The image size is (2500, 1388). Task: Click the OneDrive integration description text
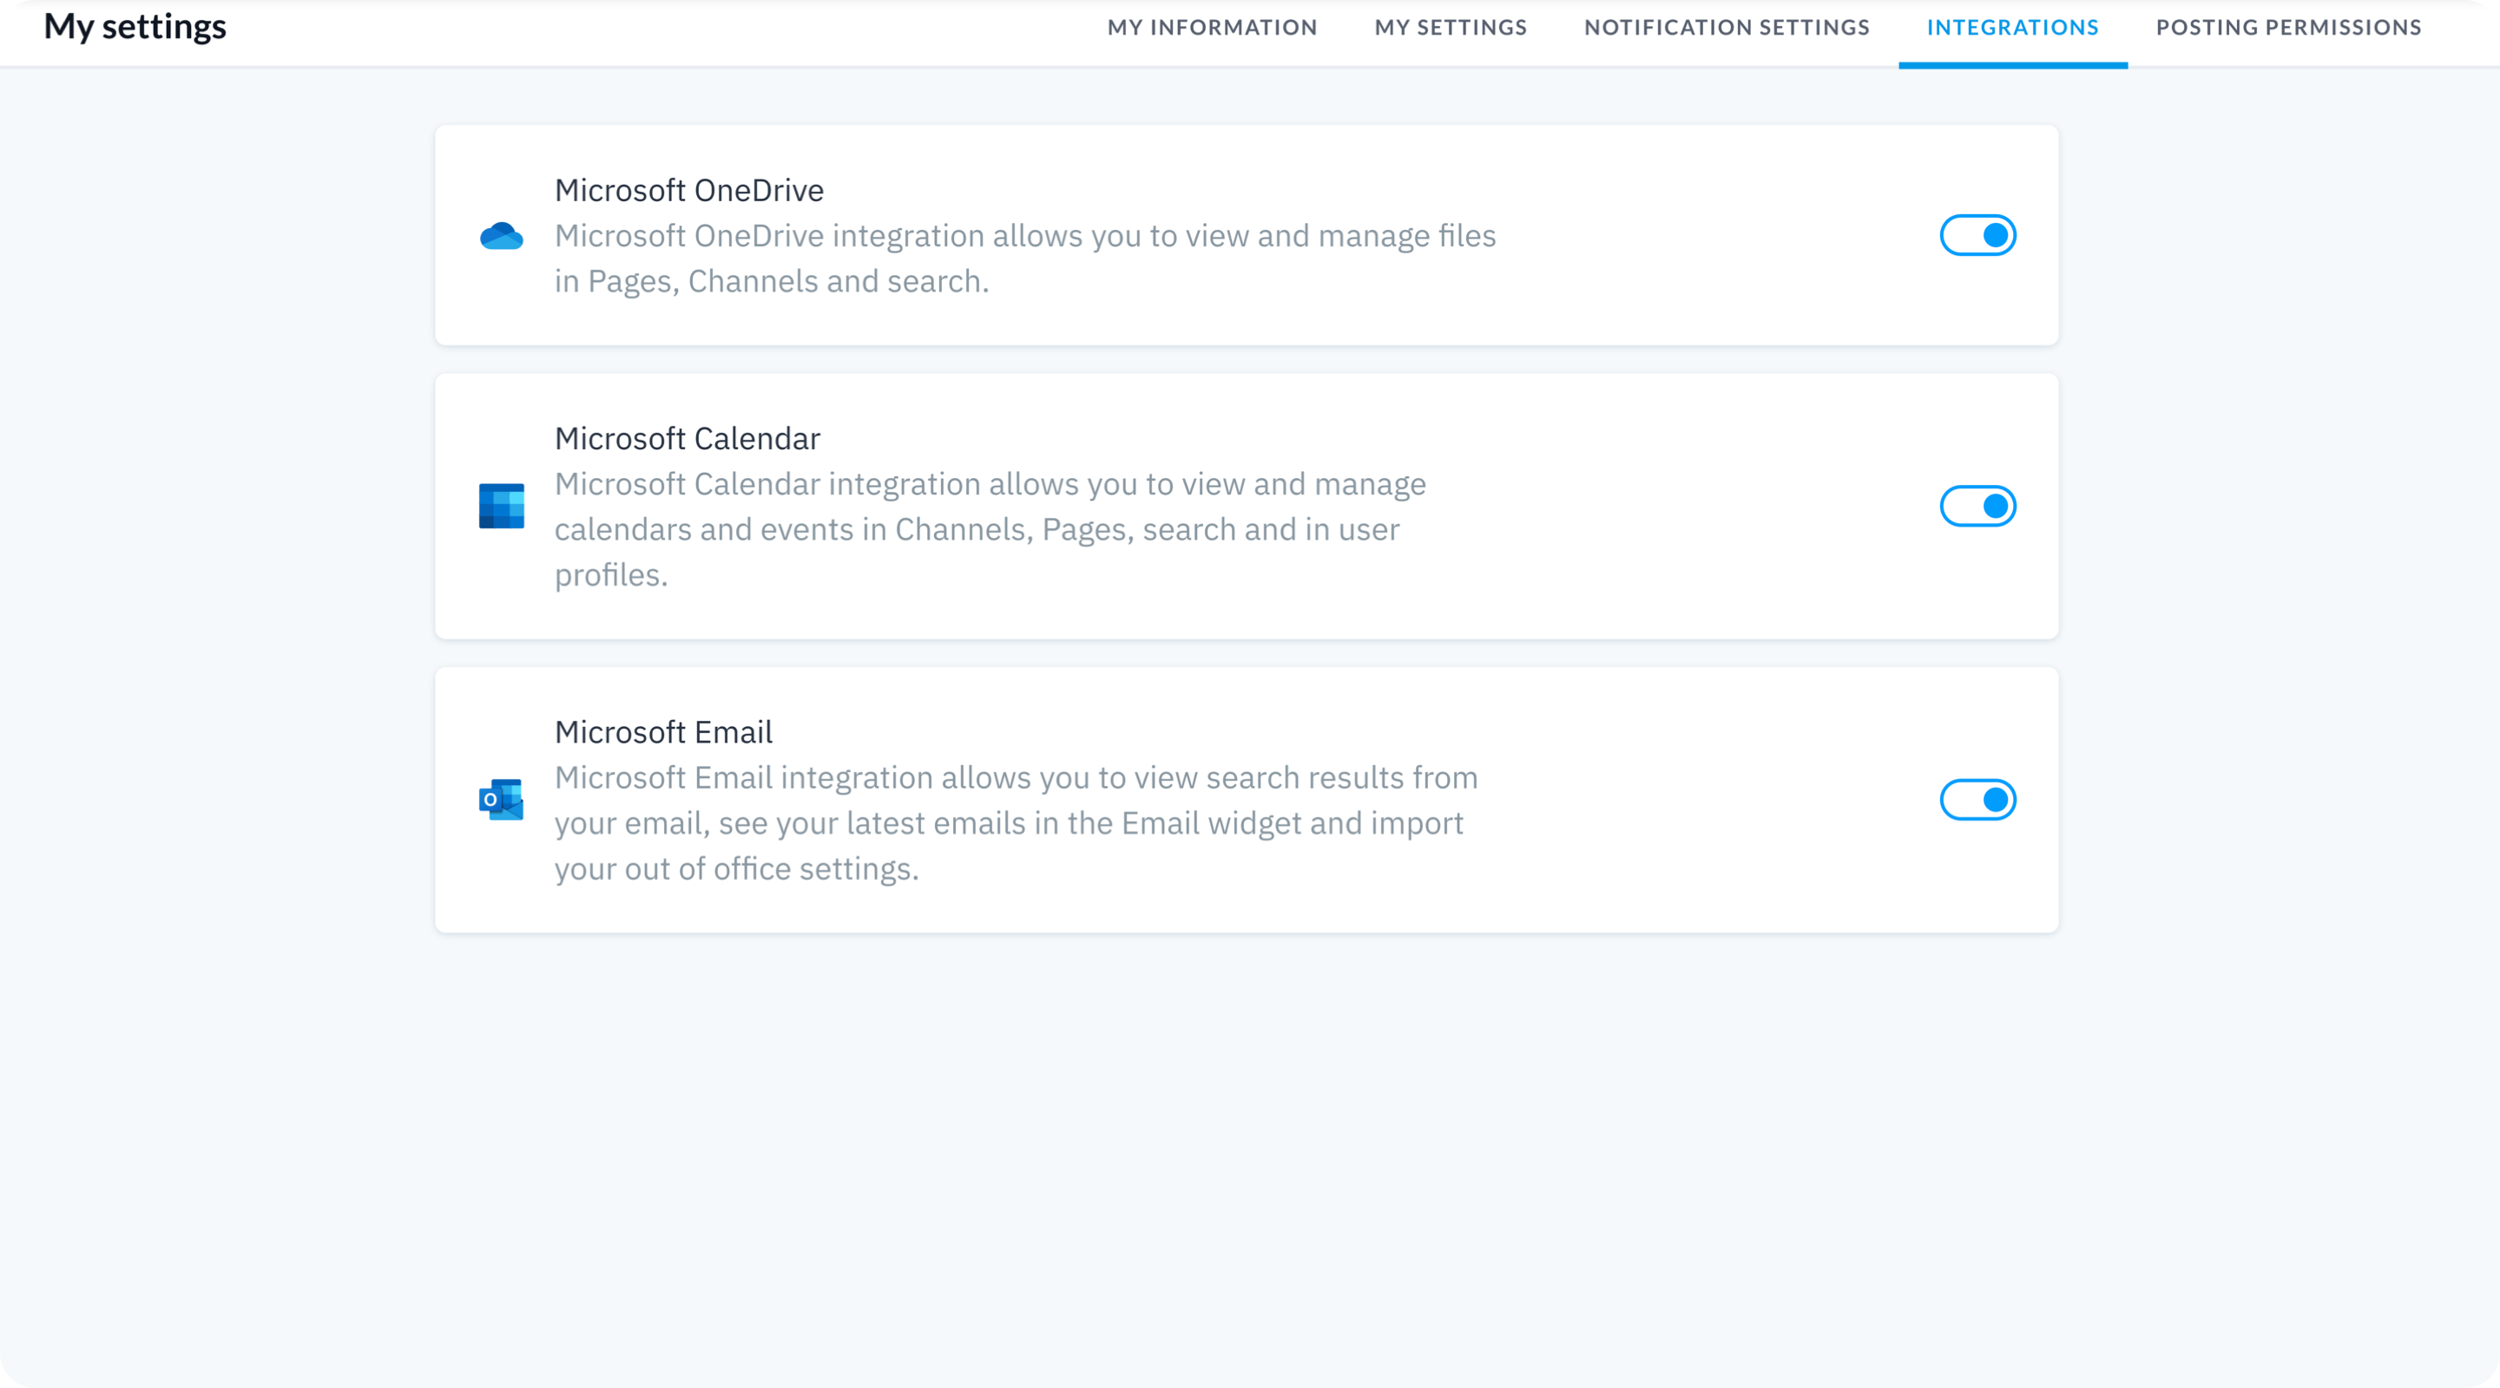coord(1025,258)
